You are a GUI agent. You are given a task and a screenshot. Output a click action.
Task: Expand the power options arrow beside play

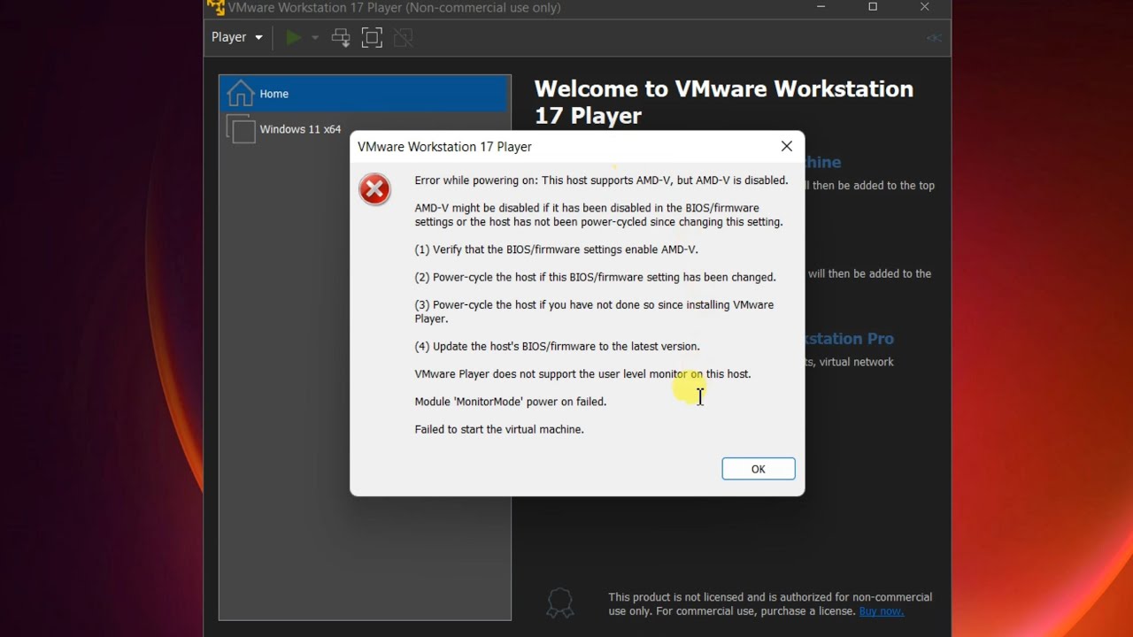point(314,38)
